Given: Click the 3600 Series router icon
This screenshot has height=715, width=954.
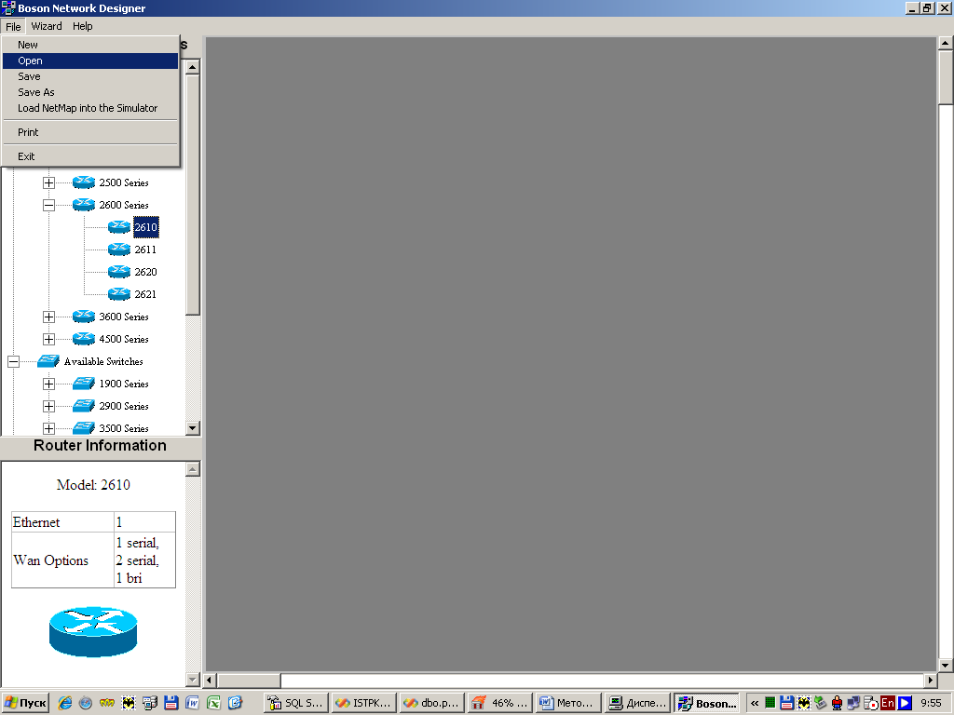Looking at the screenshot, I should [84, 317].
